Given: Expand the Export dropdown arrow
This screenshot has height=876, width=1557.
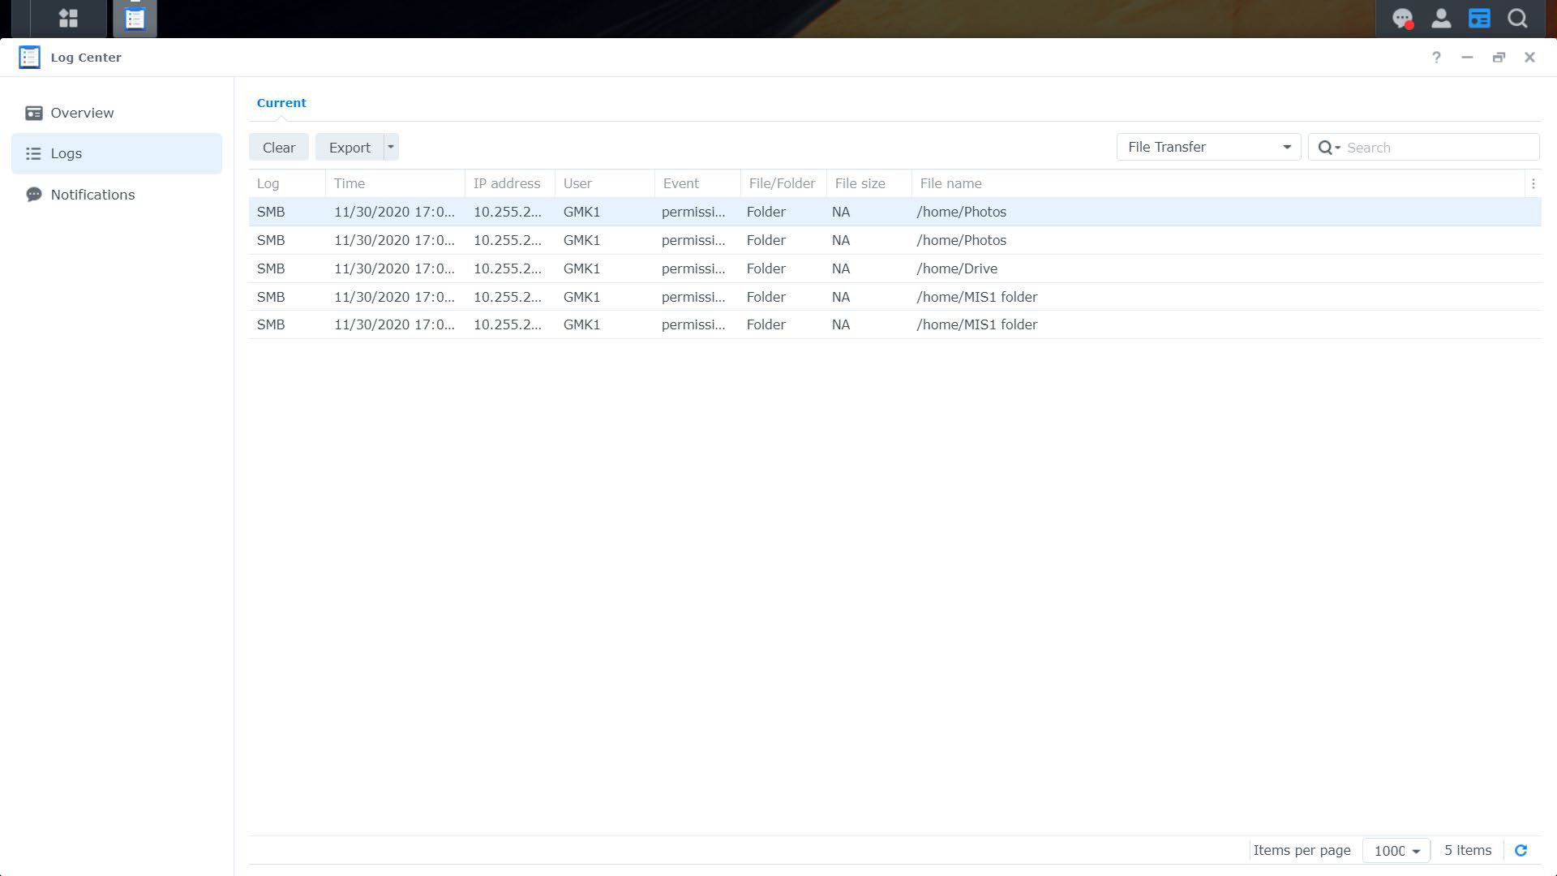Looking at the screenshot, I should pos(391,147).
